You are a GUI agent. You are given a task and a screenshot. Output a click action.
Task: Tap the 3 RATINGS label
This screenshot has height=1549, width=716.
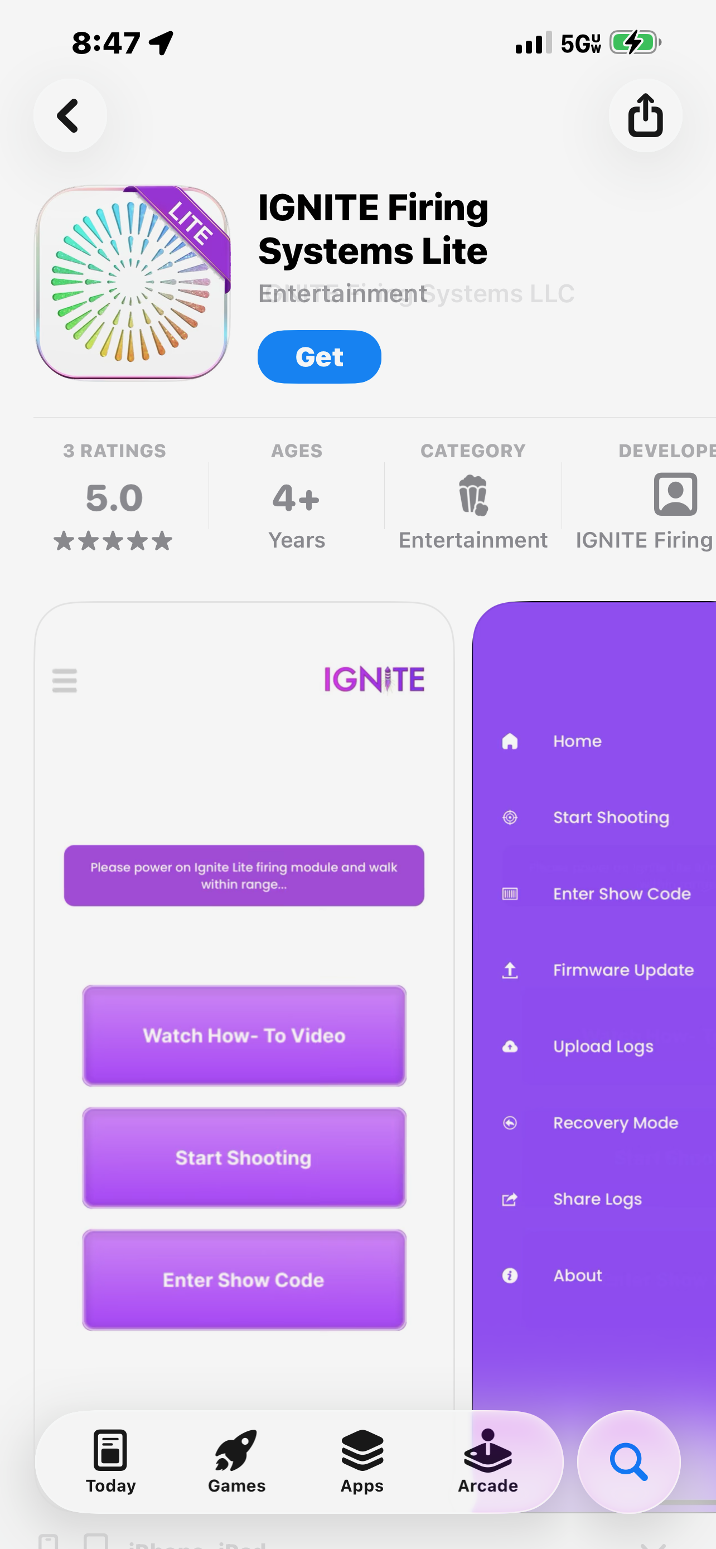pos(114,451)
